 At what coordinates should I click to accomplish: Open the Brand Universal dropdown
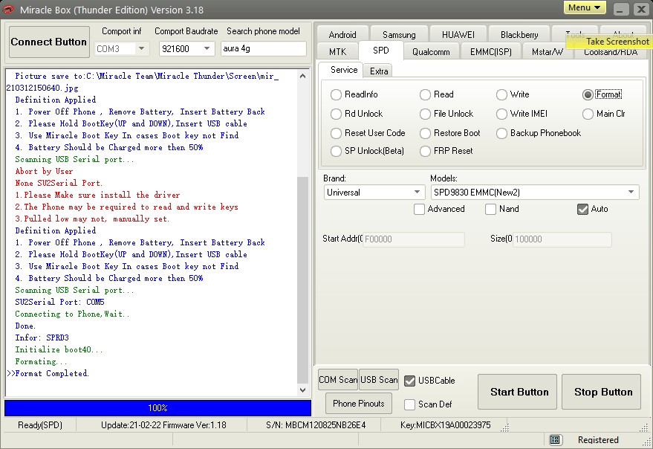pyautogui.click(x=417, y=193)
